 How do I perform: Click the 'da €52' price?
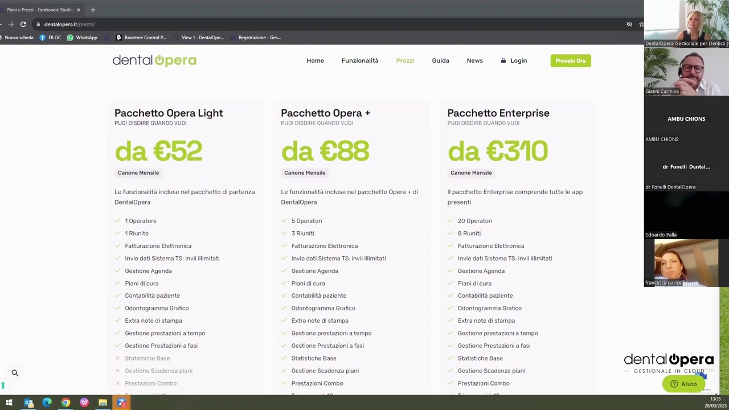click(158, 151)
